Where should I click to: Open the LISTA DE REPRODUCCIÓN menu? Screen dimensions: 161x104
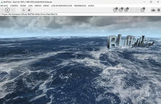pos(62,6)
